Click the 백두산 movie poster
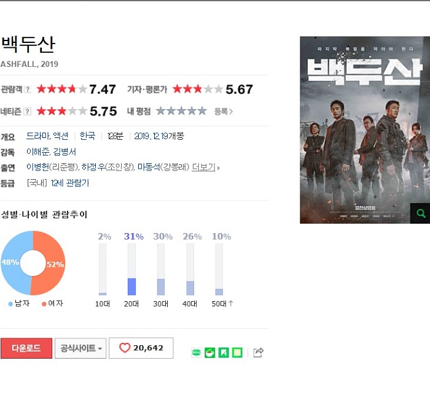This screenshot has height=398, width=430. [365, 130]
